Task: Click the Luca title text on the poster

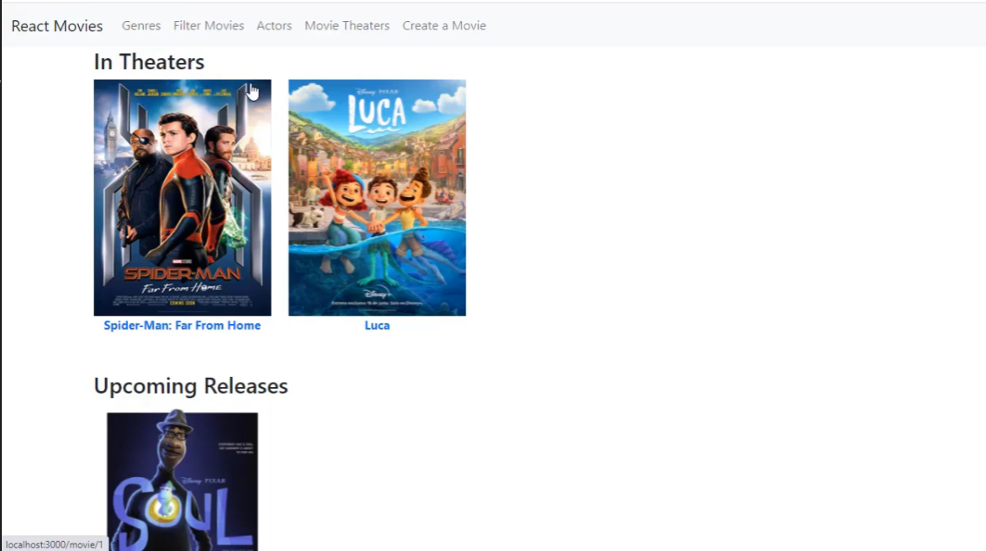Action: click(377, 111)
